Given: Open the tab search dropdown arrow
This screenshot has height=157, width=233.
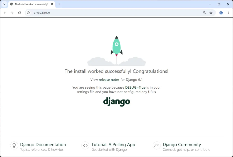Looking at the screenshot, I should tap(4, 4).
